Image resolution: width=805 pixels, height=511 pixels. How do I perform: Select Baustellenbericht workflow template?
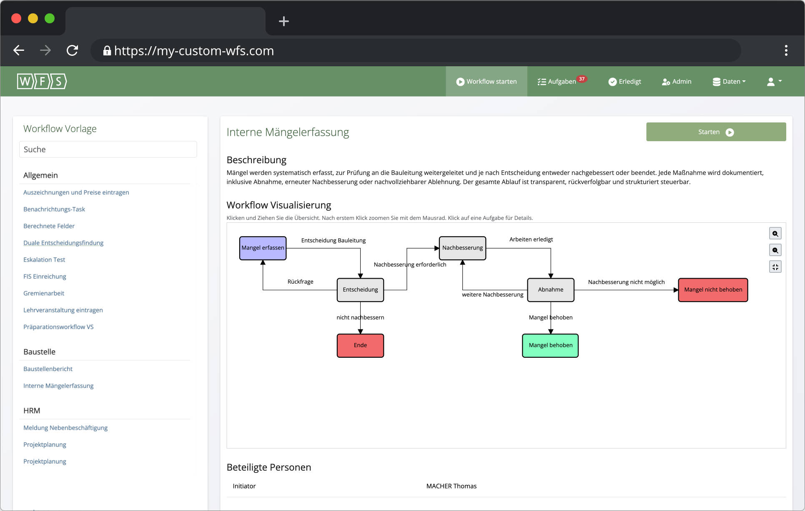tap(48, 369)
